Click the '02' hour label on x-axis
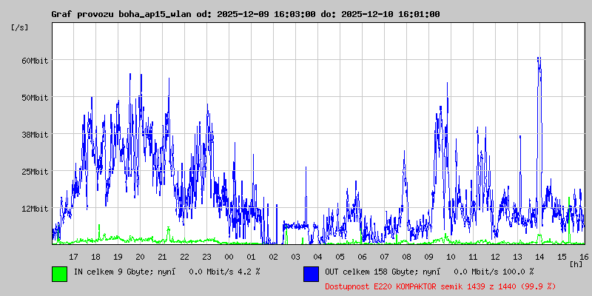The image size is (592, 296). (273, 257)
